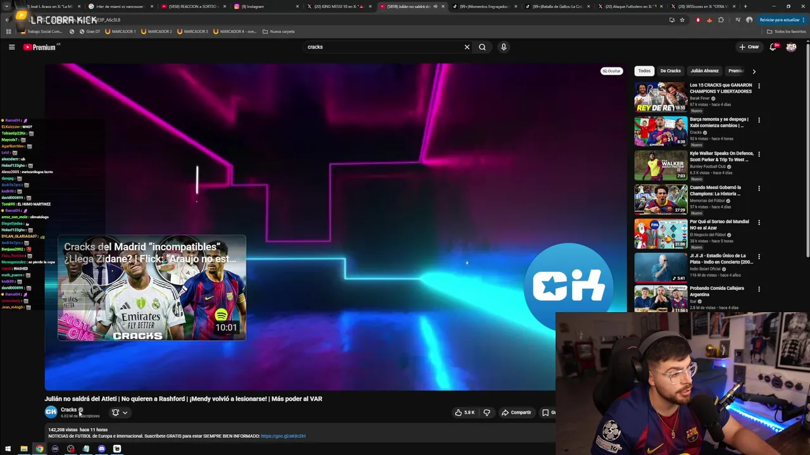
Task: Open 'Probando Comida Callejera Argentina' video title
Action: point(717,291)
